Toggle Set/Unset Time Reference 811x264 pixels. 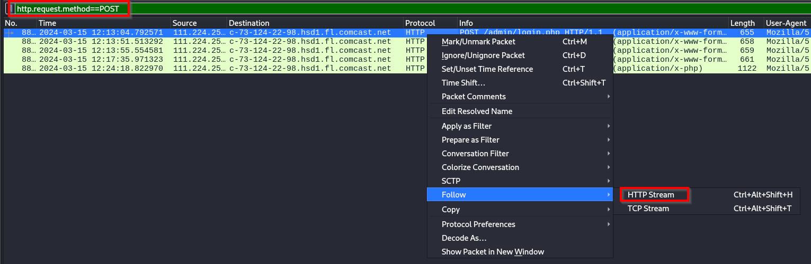tap(487, 69)
